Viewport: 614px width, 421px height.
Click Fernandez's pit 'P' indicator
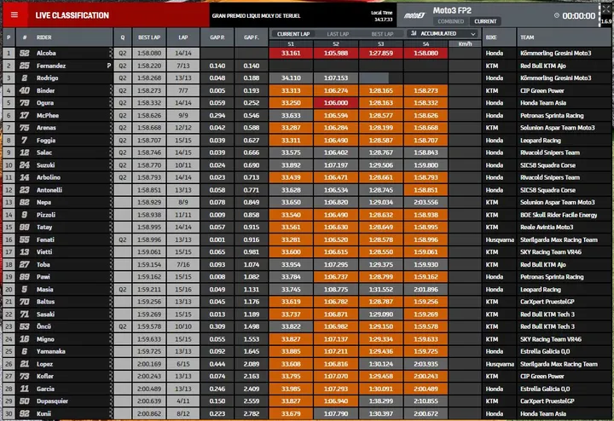click(109, 66)
